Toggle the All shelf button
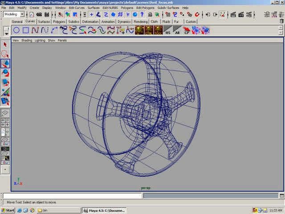The image size is (285, 214). coord(177,30)
